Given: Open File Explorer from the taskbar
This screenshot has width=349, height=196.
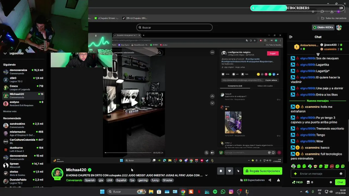Looking at the screenshot, I should coord(151,192).
